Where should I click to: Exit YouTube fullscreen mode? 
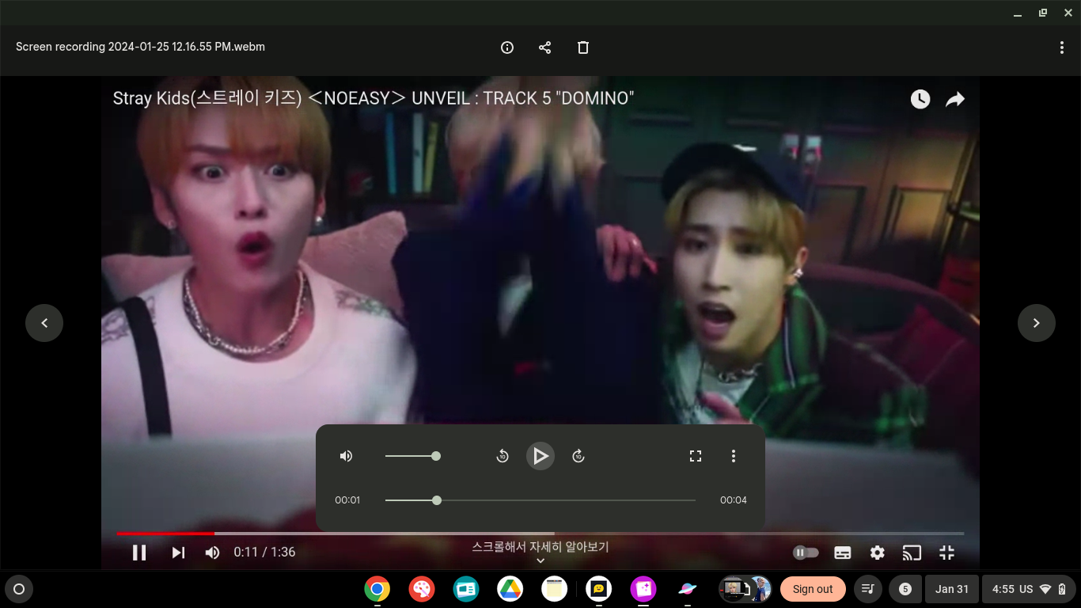pos(946,553)
